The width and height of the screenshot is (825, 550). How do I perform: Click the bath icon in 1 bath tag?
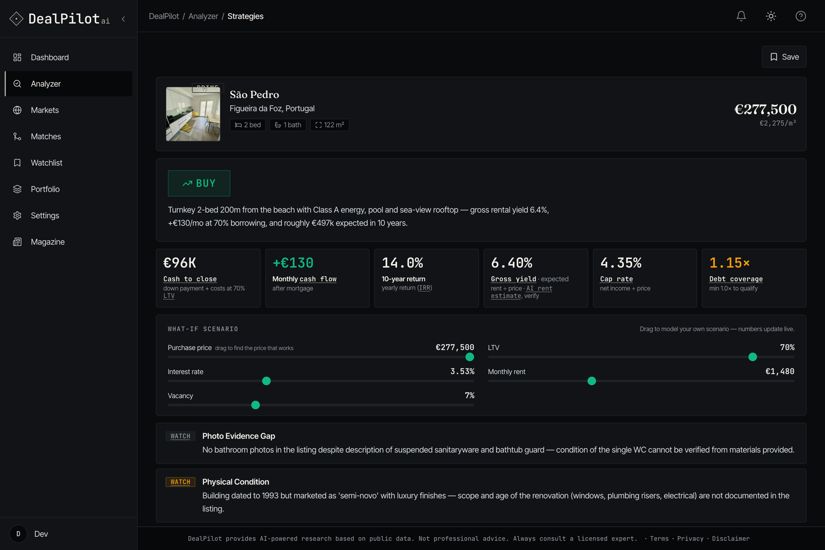click(278, 125)
